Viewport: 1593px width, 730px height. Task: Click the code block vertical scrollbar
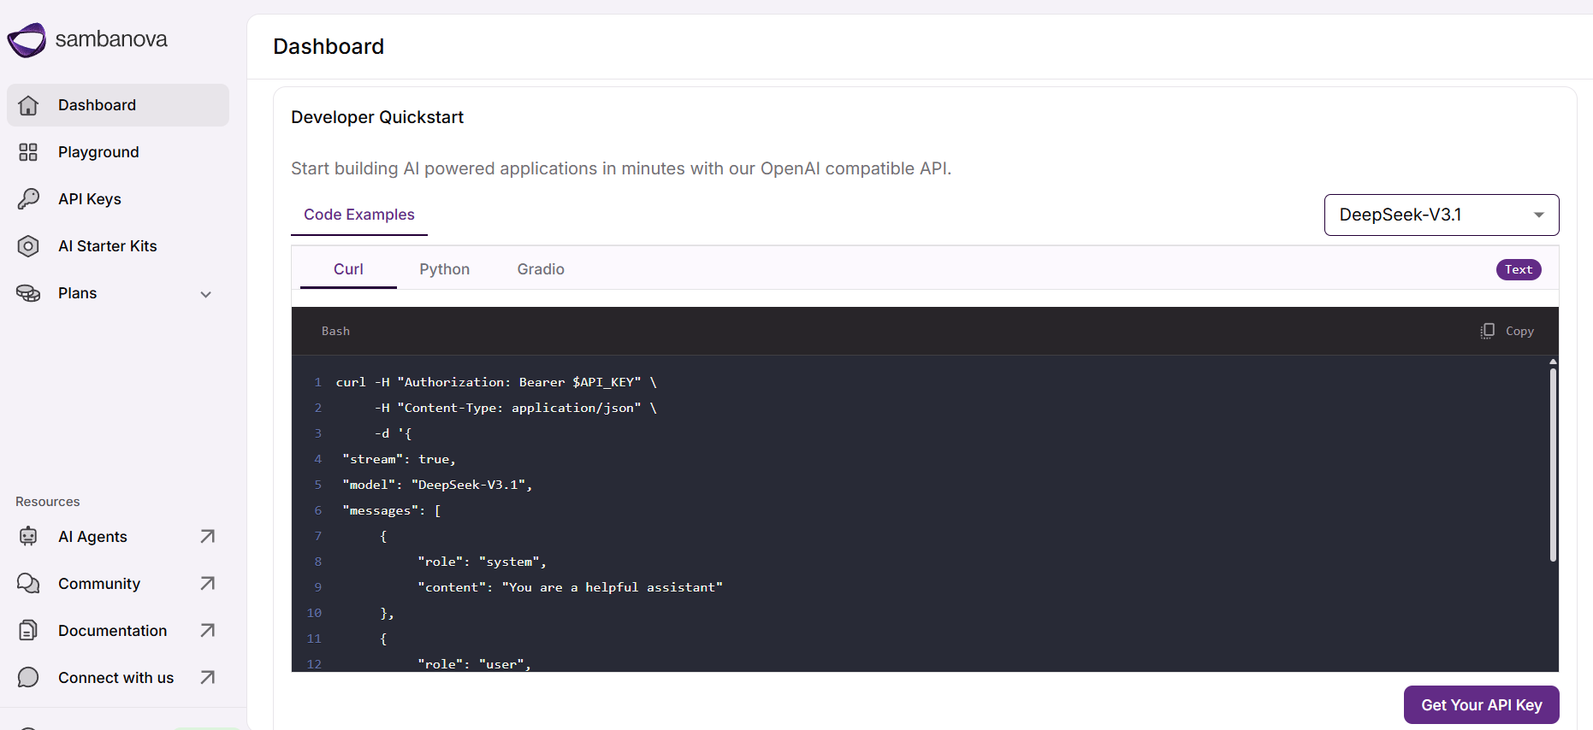[x=1553, y=464]
